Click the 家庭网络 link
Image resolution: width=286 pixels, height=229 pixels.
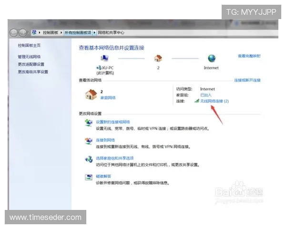(x=108, y=98)
